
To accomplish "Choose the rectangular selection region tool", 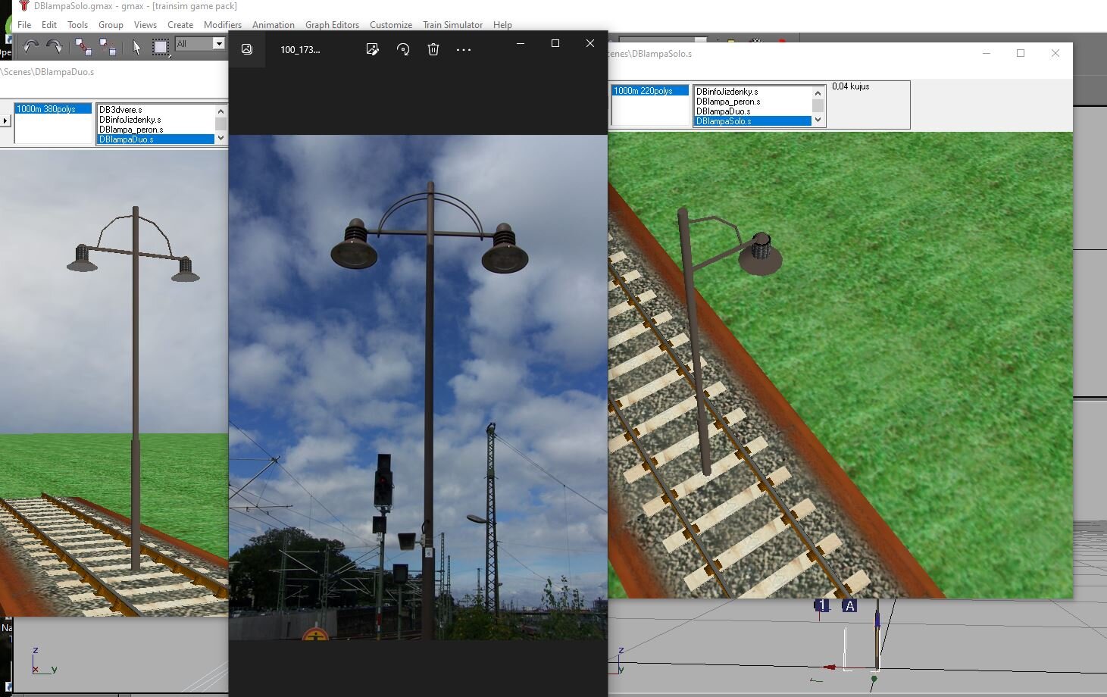I will (161, 48).
